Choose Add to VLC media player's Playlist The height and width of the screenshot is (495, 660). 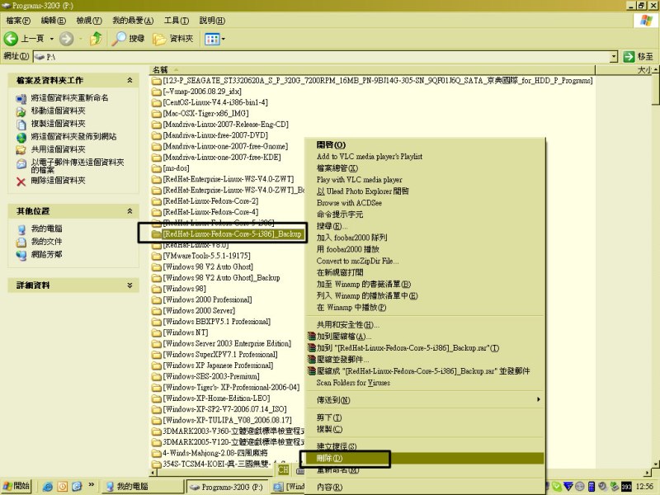425,157
